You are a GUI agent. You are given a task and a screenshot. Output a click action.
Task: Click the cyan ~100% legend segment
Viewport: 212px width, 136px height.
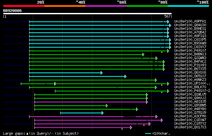(x=188, y=6)
